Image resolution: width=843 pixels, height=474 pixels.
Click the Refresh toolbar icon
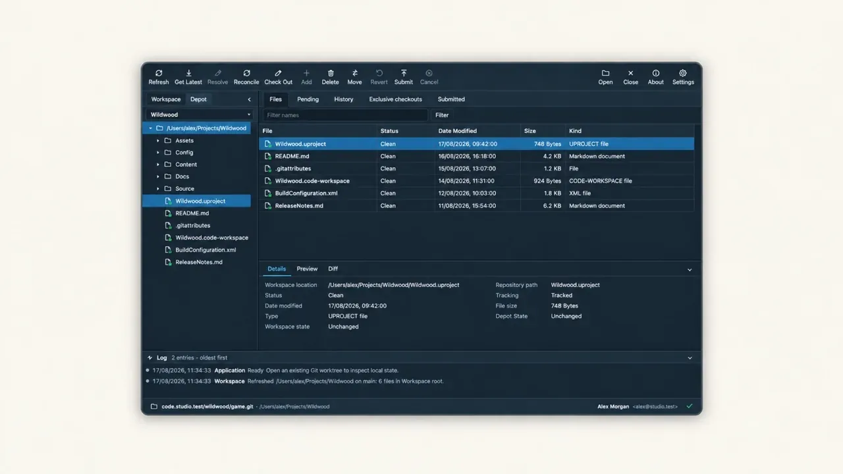click(x=159, y=73)
